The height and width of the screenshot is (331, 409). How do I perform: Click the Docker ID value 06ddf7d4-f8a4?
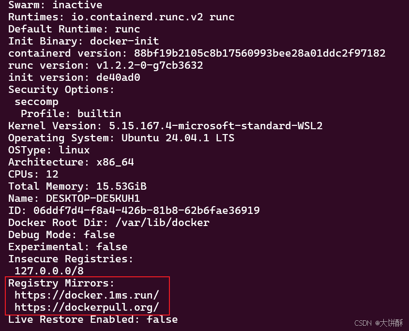tap(147, 210)
